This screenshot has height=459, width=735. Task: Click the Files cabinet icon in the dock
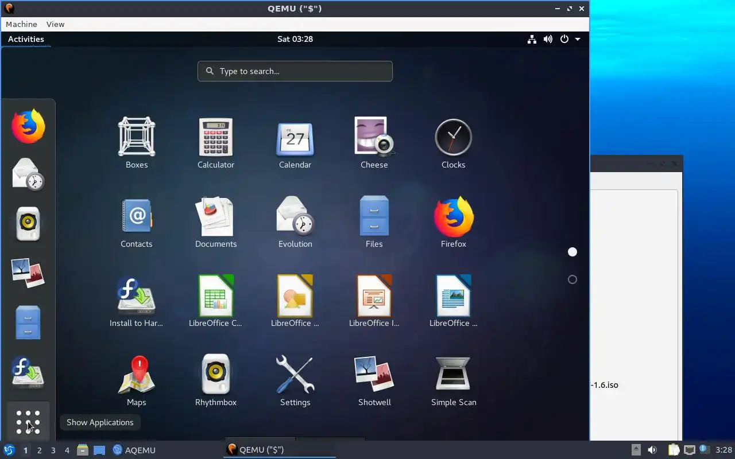[28, 322]
